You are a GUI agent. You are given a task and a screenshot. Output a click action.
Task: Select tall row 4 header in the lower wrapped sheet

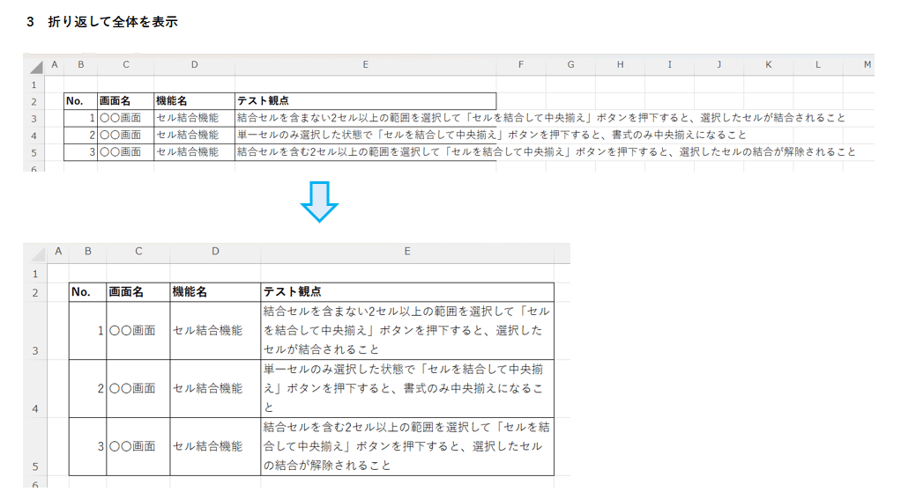[35, 389]
